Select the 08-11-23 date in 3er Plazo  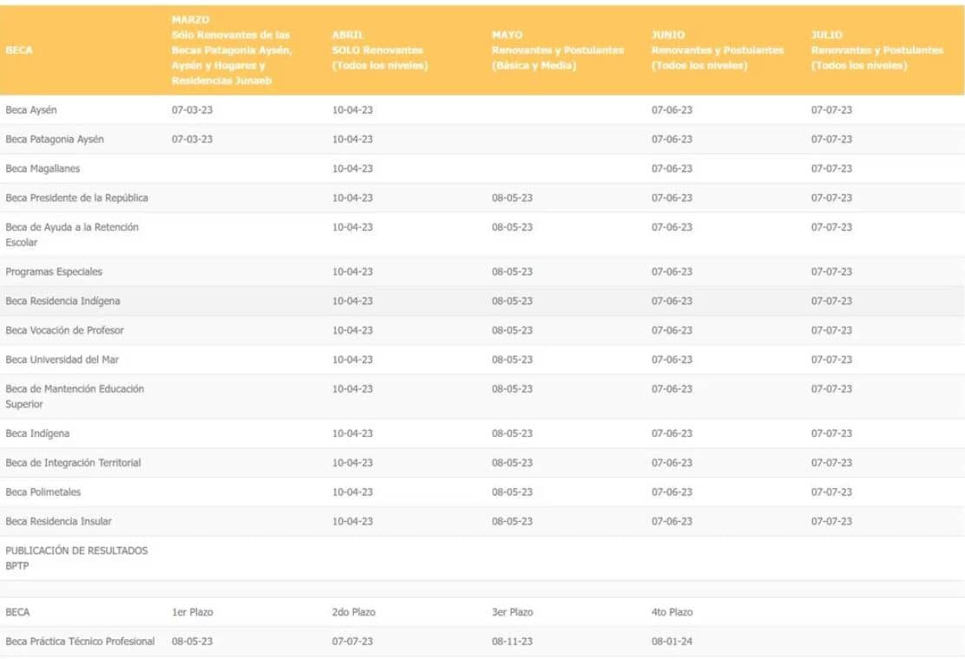[512, 642]
